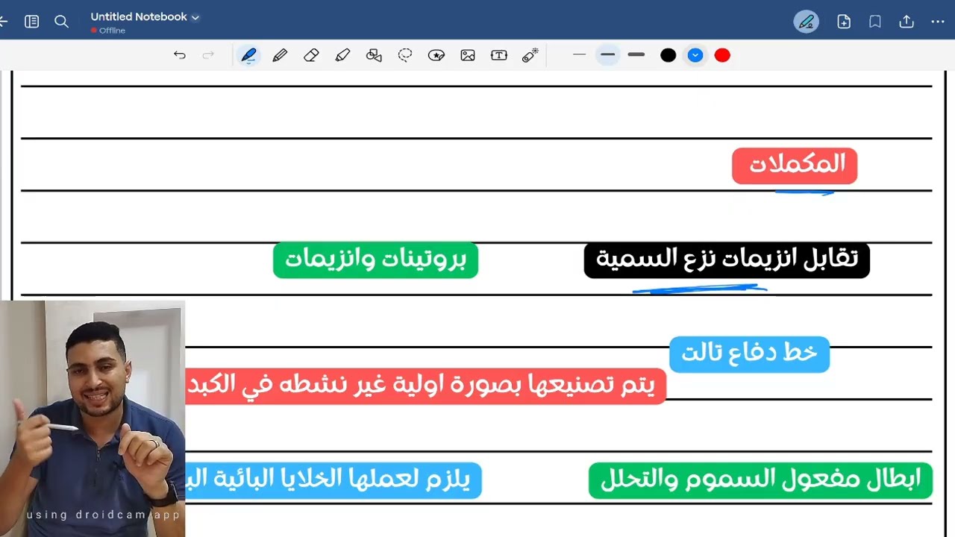Click the red label المكملات
Viewport: 955px width, 537px height.
coord(795,166)
